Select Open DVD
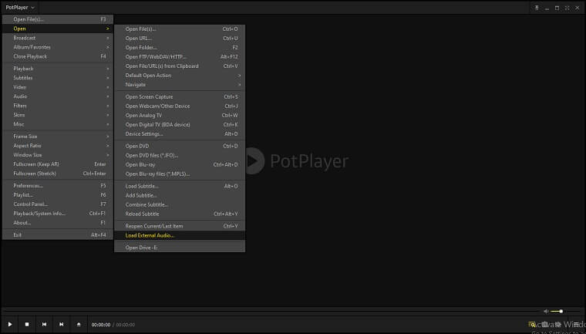The height and width of the screenshot is (334, 586). [180, 147]
